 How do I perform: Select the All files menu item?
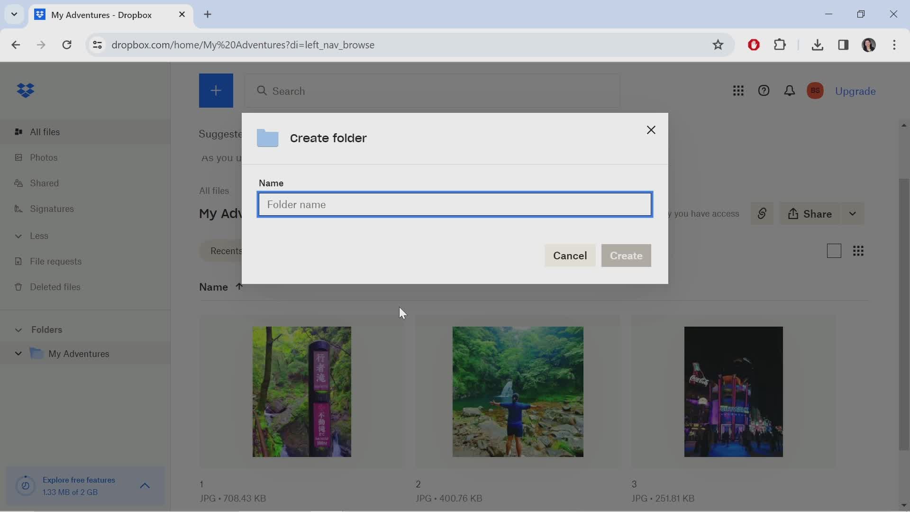click(45, 131)
